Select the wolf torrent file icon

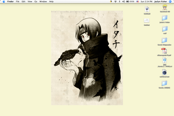point(164,72)
